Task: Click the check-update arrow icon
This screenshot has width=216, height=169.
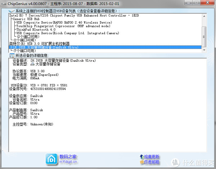Action: [x=142, y=156]
